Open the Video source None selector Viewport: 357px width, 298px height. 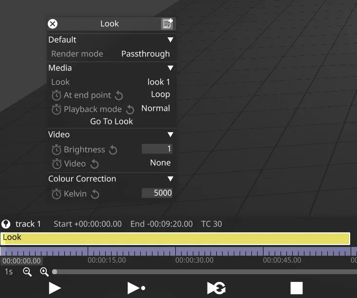point(160,163)
